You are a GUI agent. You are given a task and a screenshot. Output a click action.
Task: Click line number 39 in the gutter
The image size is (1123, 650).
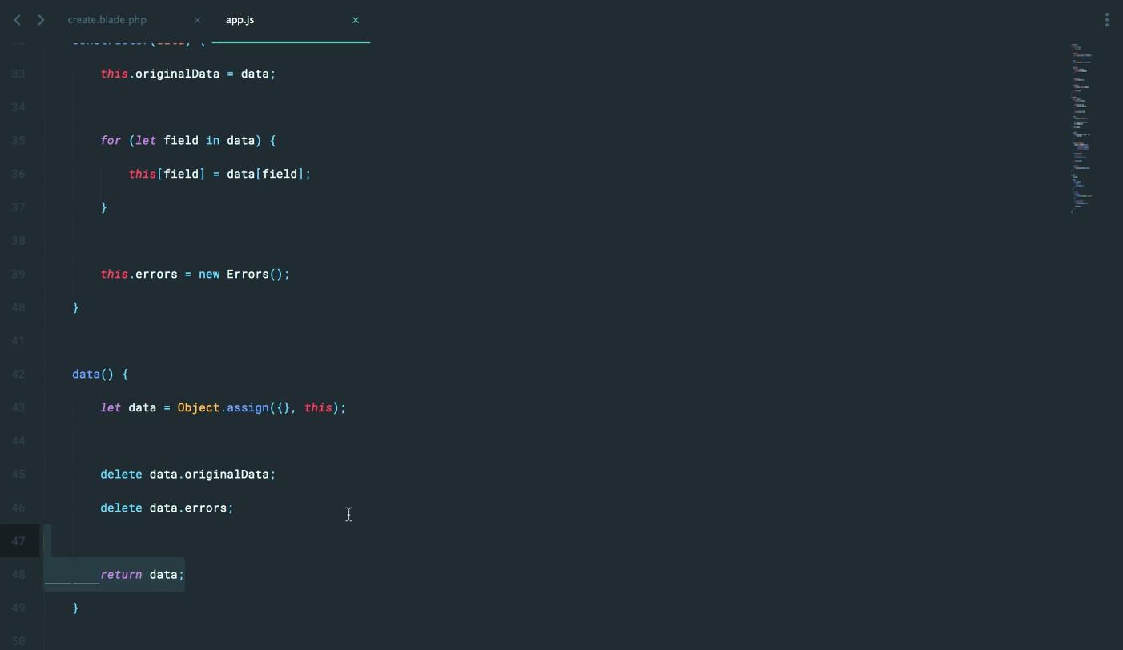18,275
